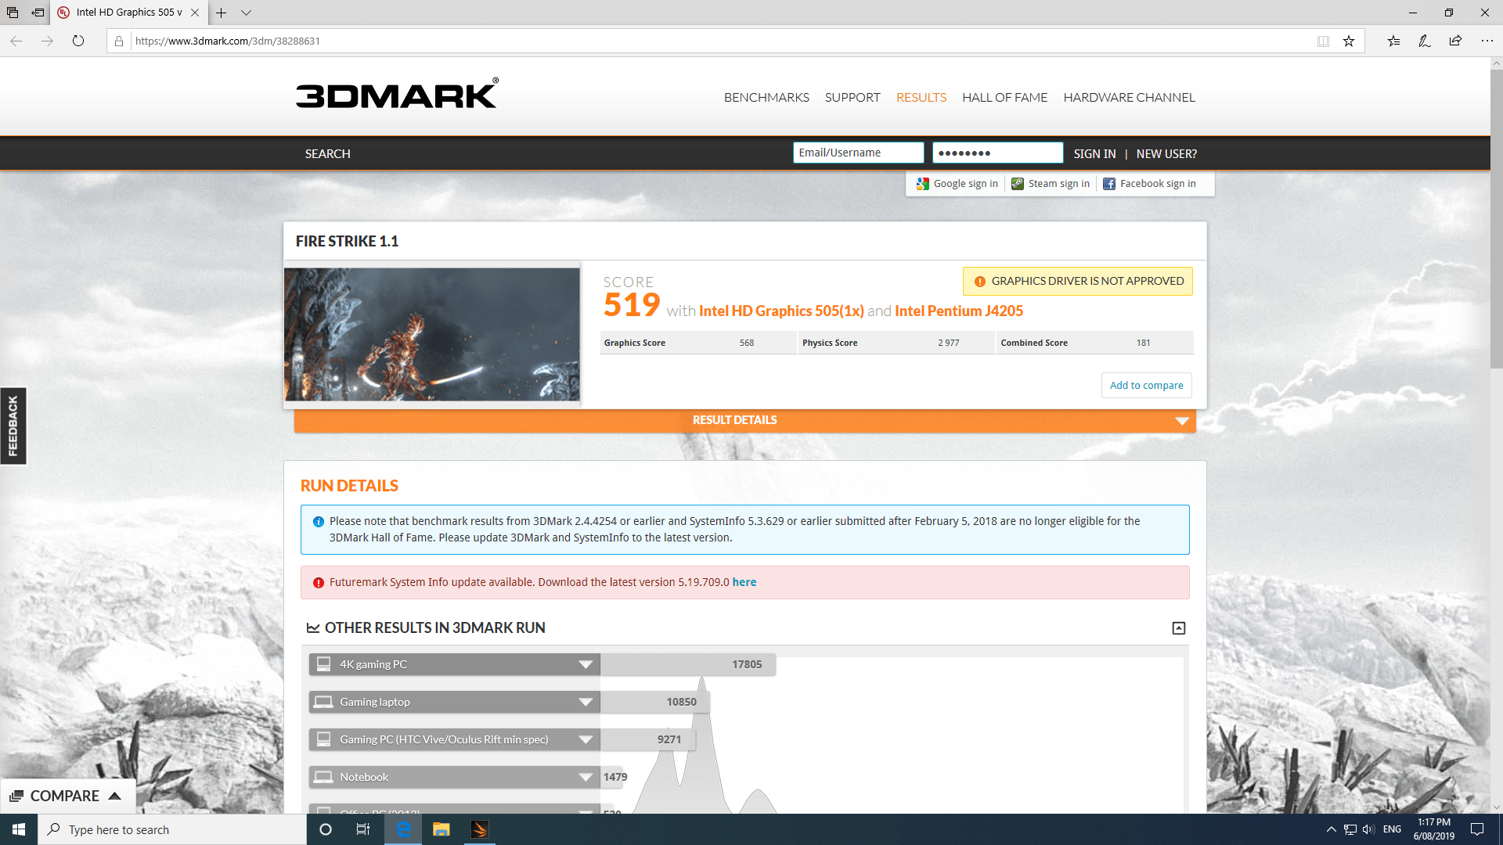Click the taskbar search box
This screenshot has height=845, width=1503.
click(x=172, y=829)
